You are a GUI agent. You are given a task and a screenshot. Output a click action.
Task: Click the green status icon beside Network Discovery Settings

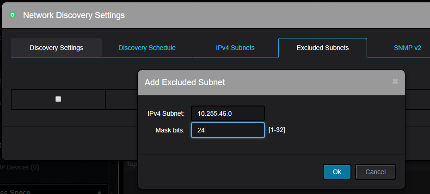click(x=12, y=15)
